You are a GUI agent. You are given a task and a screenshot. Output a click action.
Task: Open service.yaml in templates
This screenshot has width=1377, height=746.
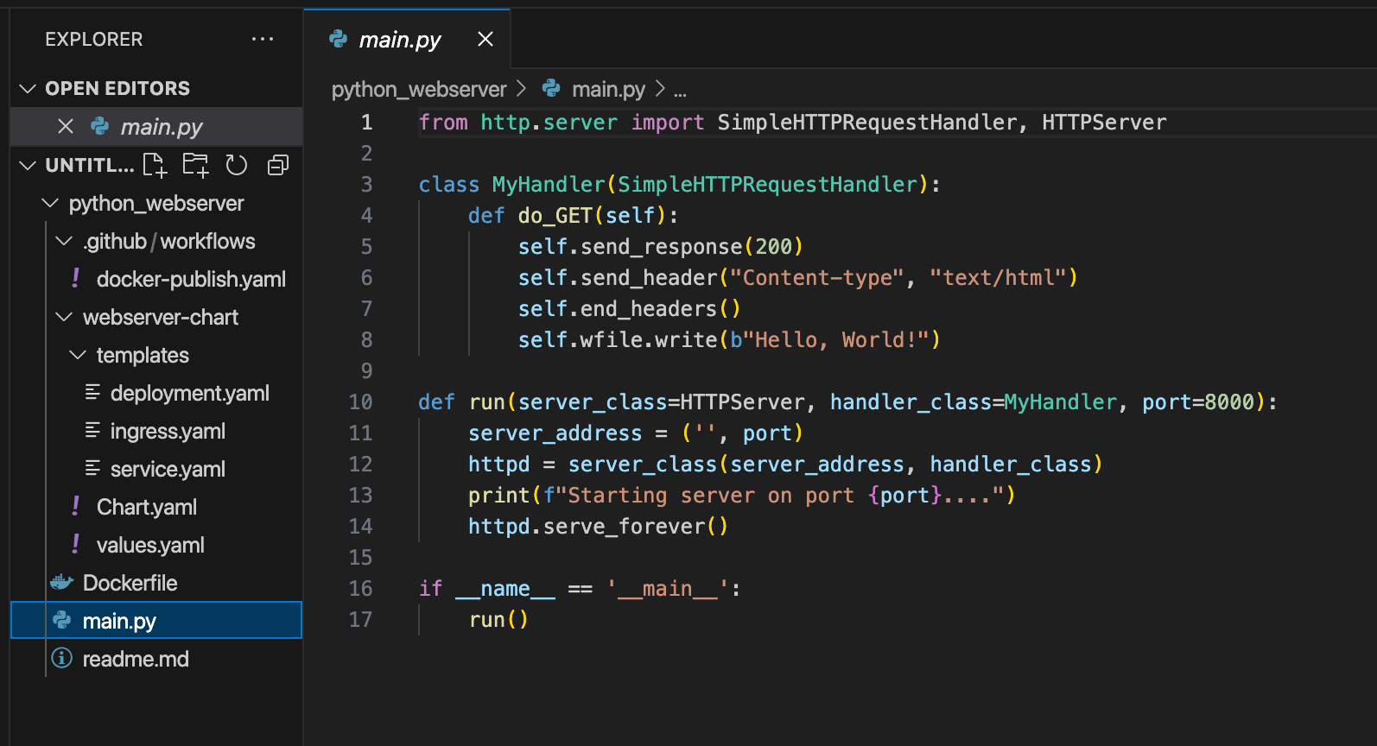tap(168, 469)
